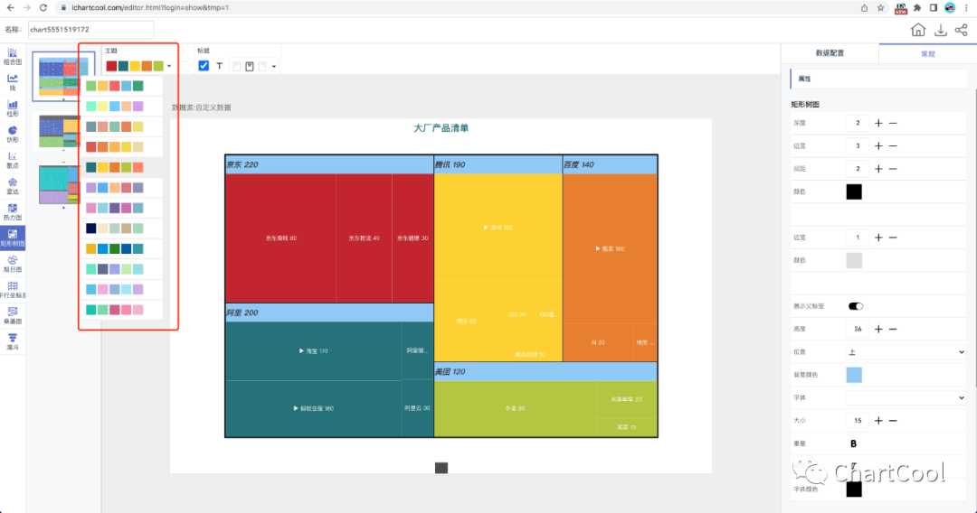
Task: Increase 间距 gap with plus button
Action: [878, 169]
